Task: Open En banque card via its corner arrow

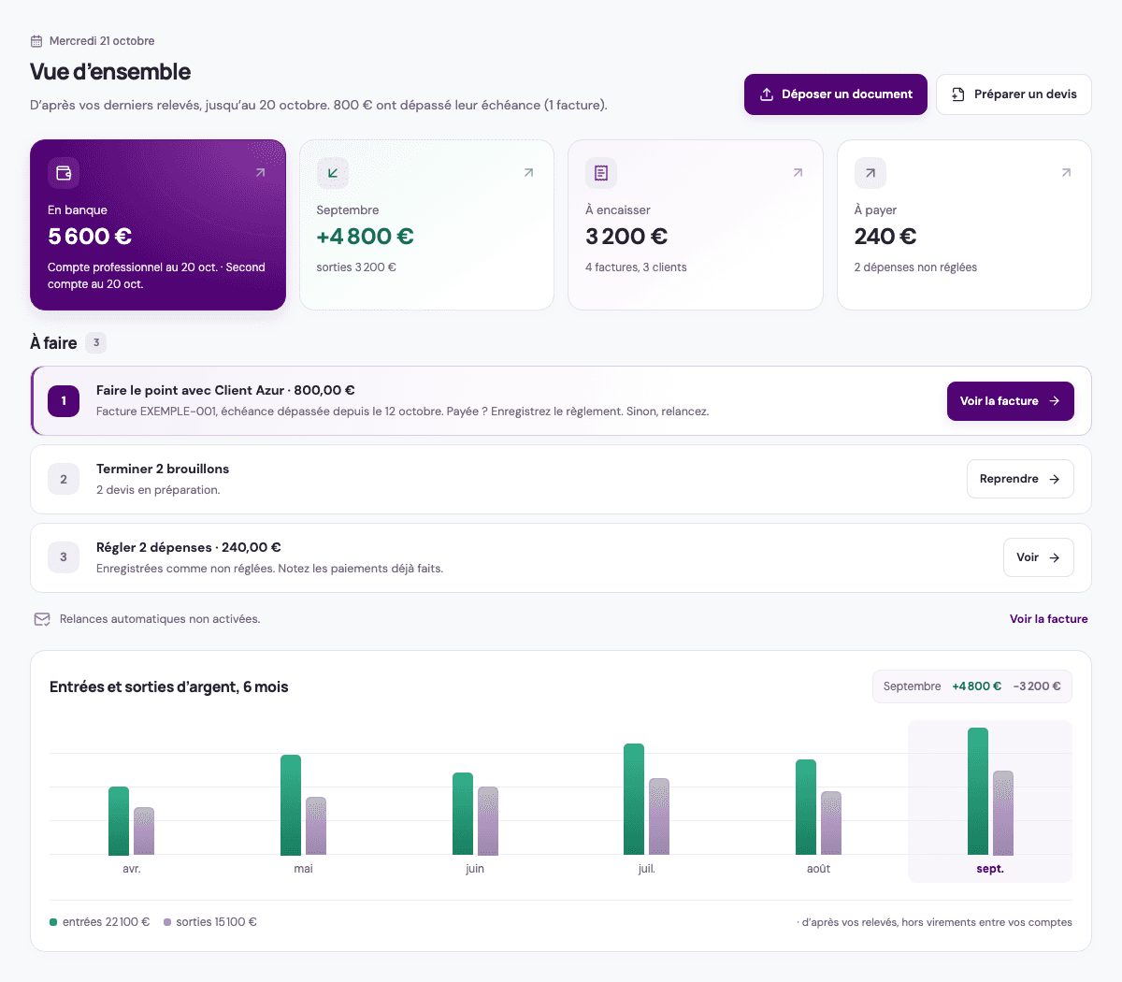Action: click(x=260, y=173)
